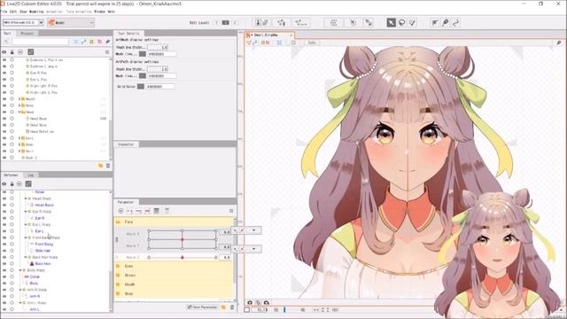
Task: Toggle visibility eye for Collar deformer
Action: (4, 276)
